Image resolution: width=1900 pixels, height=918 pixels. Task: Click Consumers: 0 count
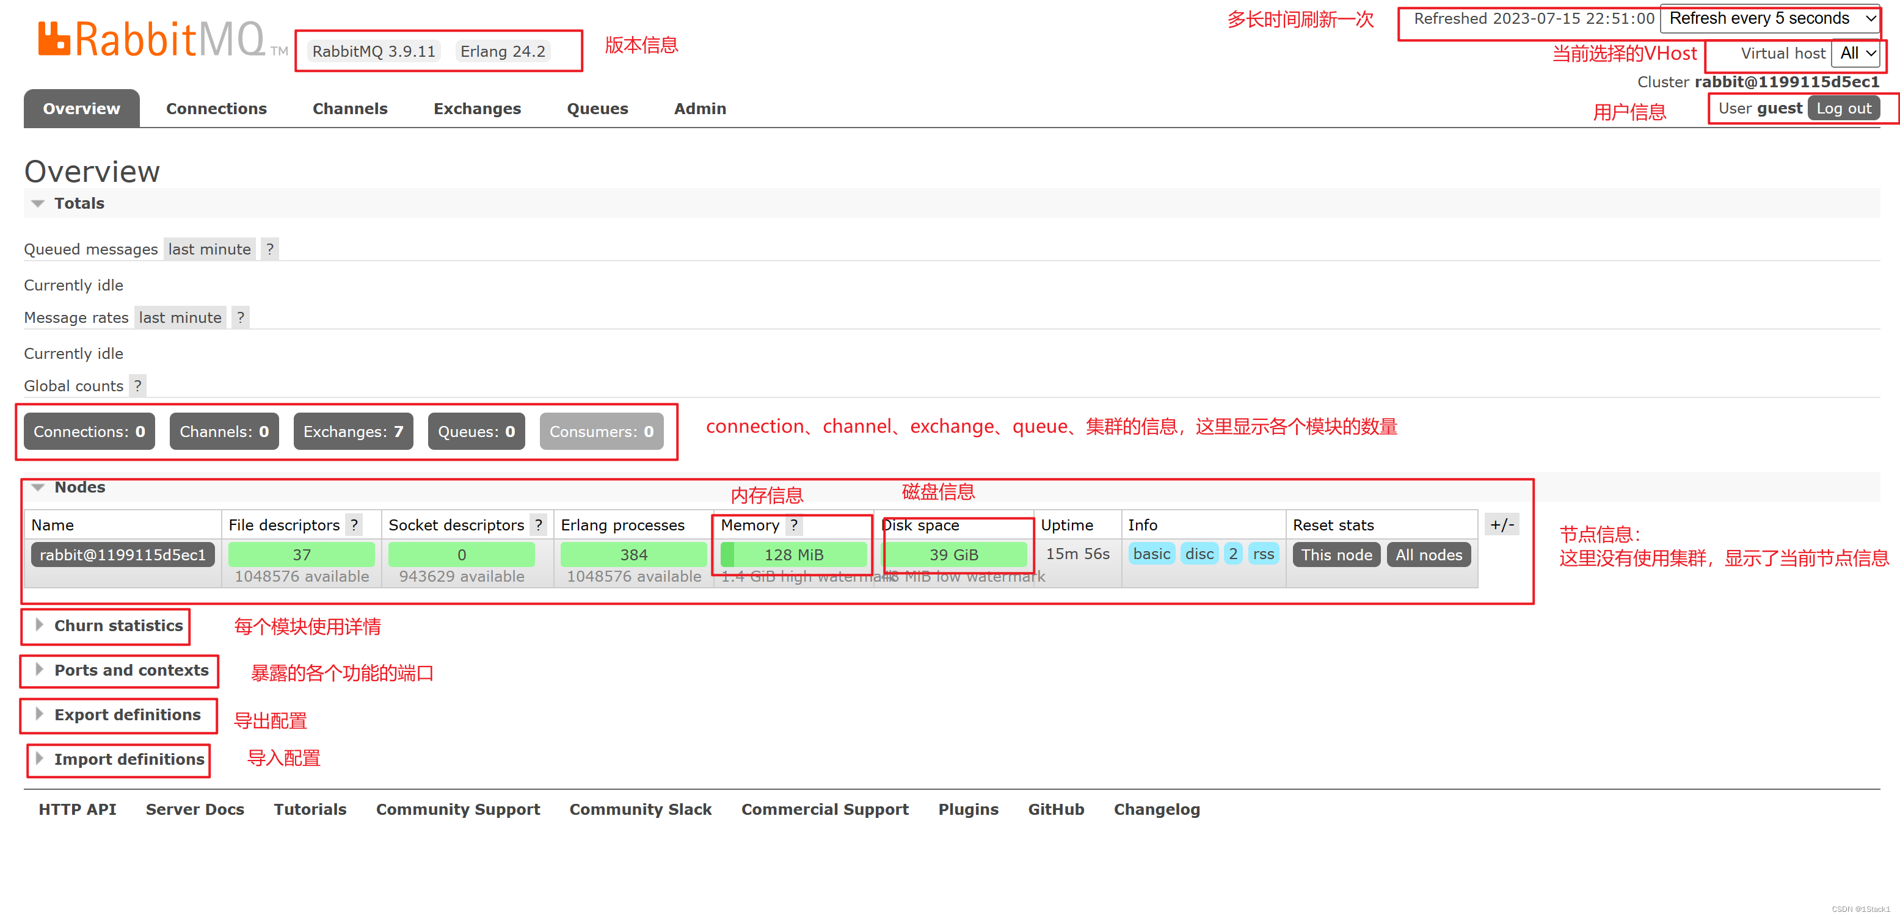tap(601, 432)
